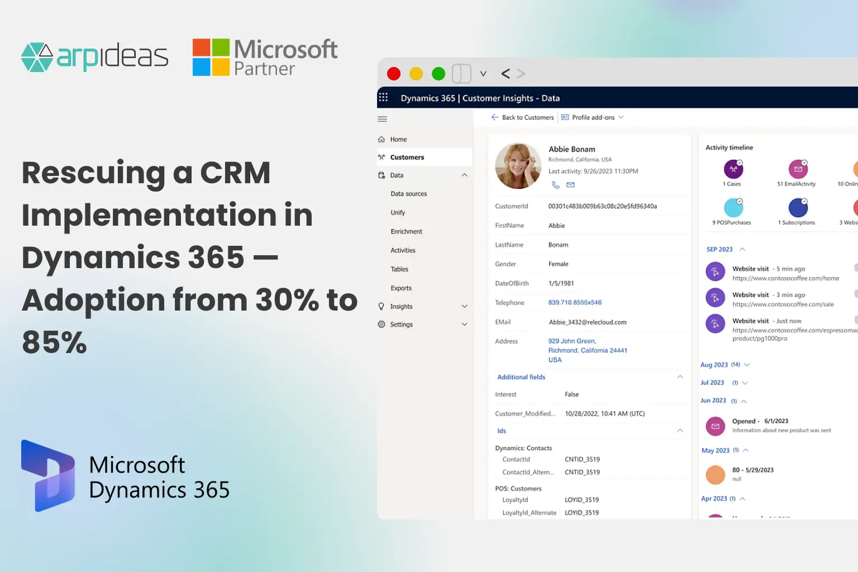Click the Opened 6/1/2023 email icon

point(715,426)
